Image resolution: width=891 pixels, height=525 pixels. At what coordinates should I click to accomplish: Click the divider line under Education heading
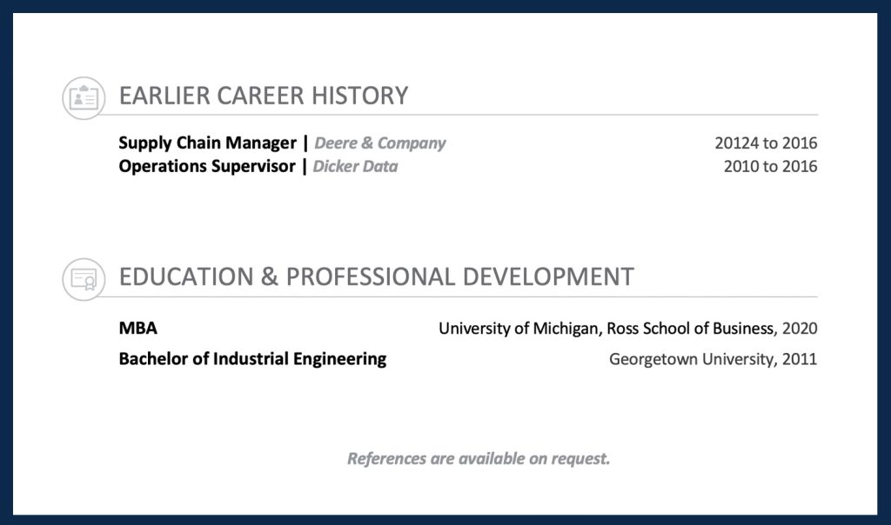(522, 297)
